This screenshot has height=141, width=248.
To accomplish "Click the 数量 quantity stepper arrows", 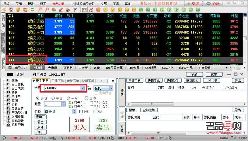I will [63, 104].
